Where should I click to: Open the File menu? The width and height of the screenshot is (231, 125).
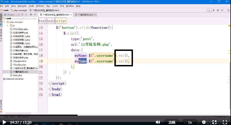coord(2,6)
